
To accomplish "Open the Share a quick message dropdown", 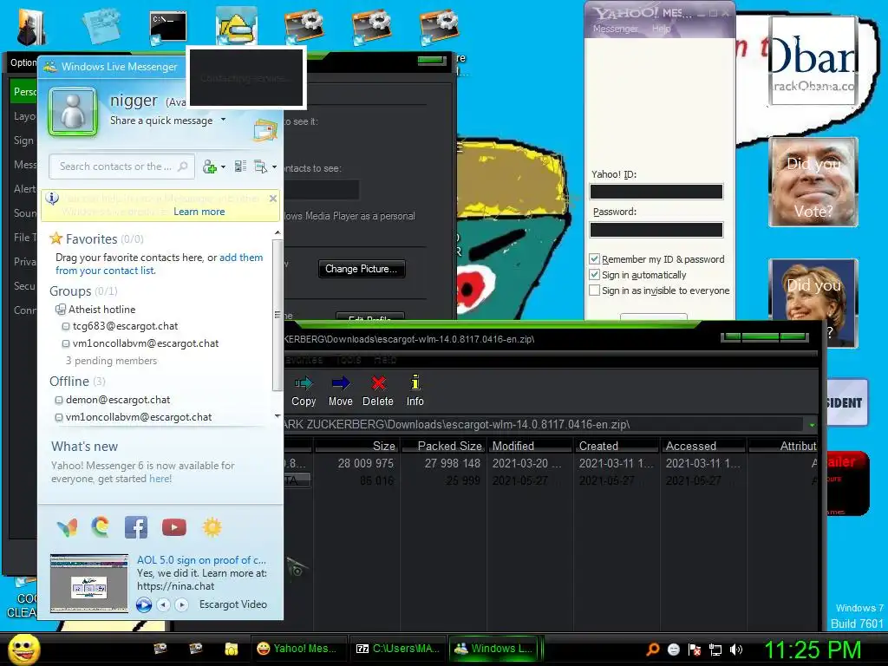I will click(223, 120).
